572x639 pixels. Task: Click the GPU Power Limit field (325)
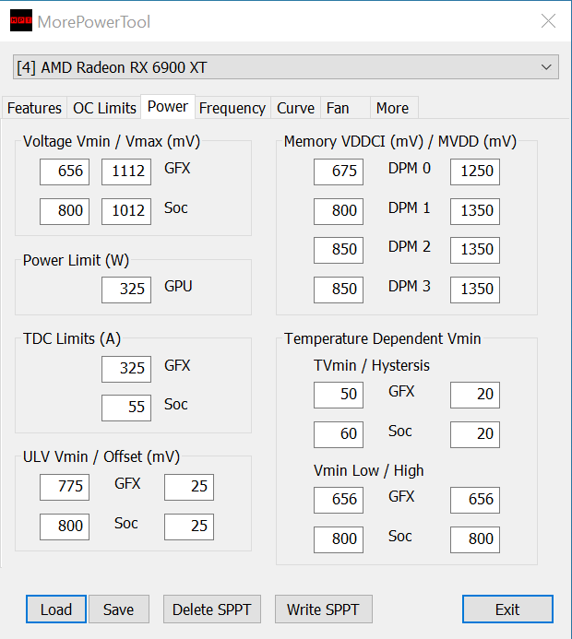(126, 290)
